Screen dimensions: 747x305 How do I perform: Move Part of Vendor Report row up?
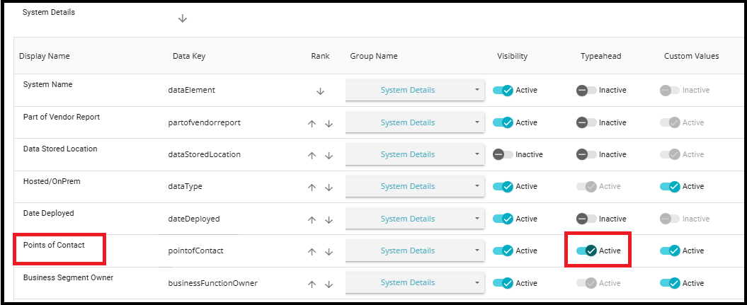(x=312, y=123)
